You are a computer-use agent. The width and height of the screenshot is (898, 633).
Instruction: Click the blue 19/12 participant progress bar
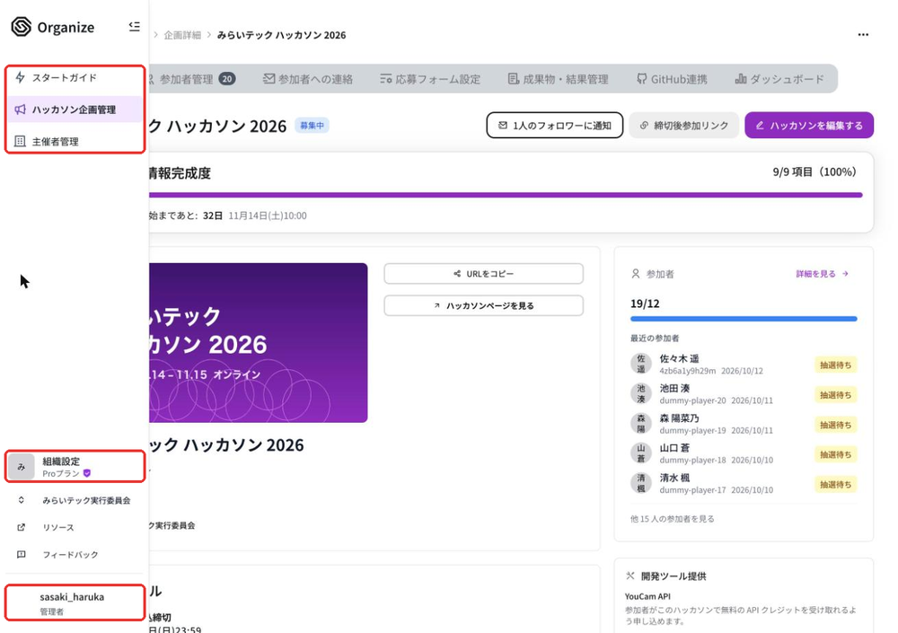(744, 319)
